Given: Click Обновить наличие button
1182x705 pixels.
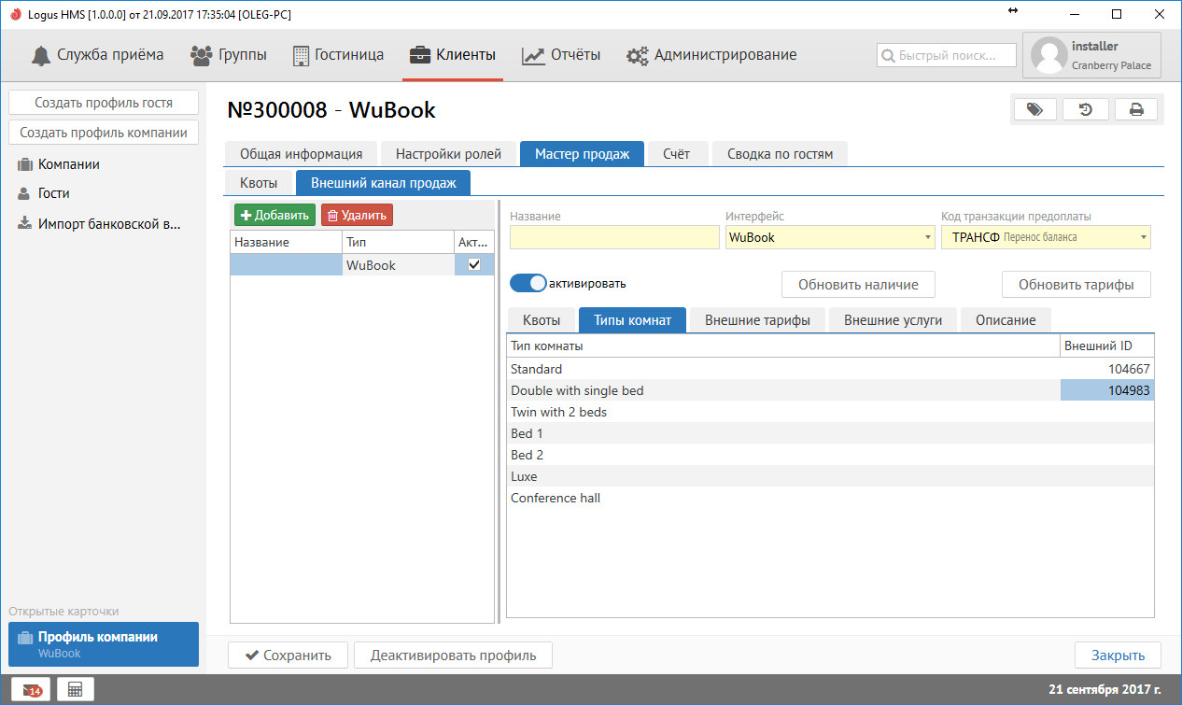Looking at the screenshot, I should [x=858, y=285].
